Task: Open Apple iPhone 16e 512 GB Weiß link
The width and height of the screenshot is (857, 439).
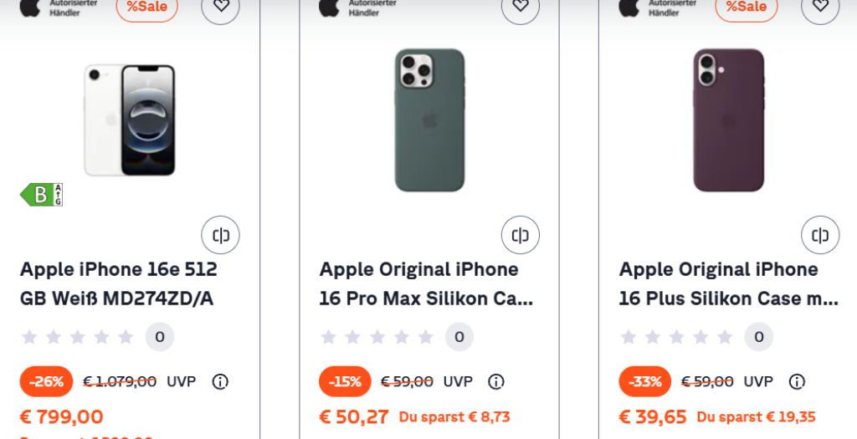Action: [118, 283]
